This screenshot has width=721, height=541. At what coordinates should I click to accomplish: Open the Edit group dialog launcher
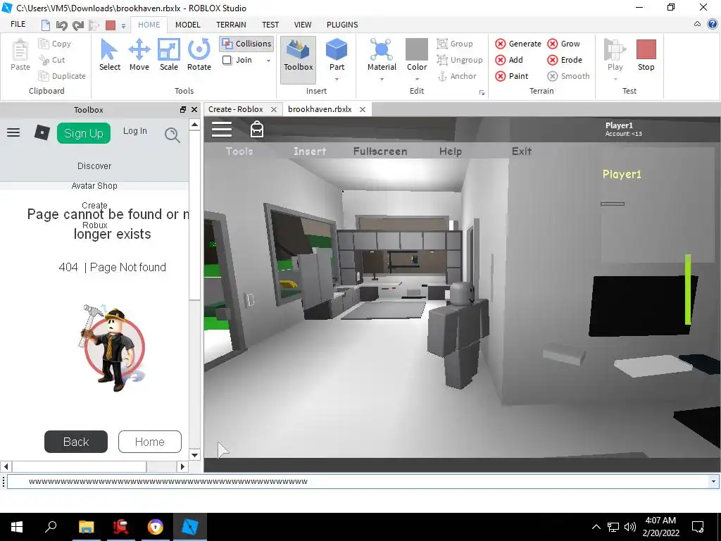pyautogui.click(x=482, y=92)
